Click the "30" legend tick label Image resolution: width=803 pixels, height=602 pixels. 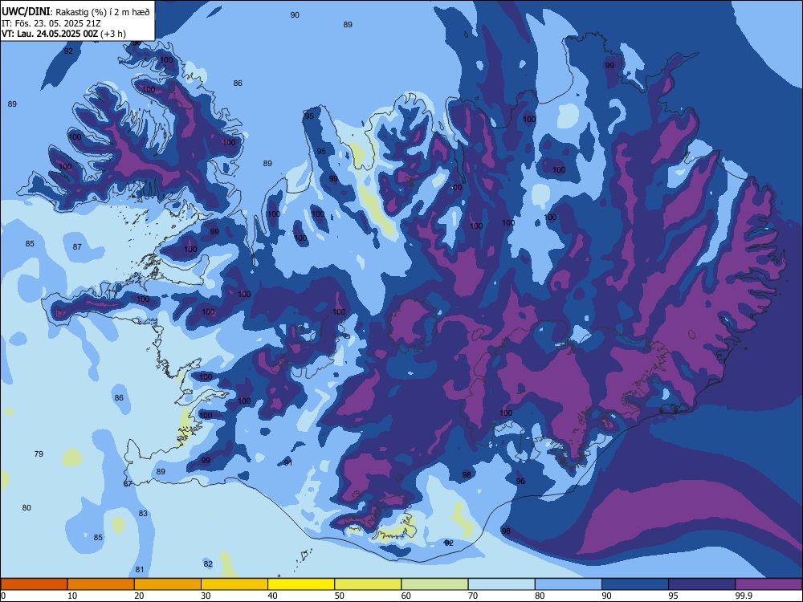pos(206,596)
